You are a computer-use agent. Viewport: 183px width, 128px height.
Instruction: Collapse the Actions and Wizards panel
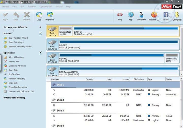[40, 27]
